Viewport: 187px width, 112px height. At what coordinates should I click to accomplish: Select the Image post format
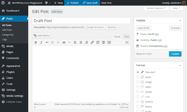[x=138, y=82]
